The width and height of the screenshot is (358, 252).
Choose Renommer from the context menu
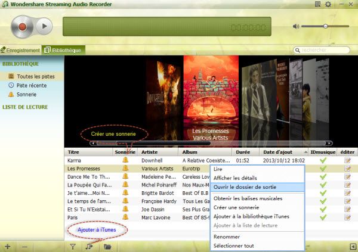(257, 237)
